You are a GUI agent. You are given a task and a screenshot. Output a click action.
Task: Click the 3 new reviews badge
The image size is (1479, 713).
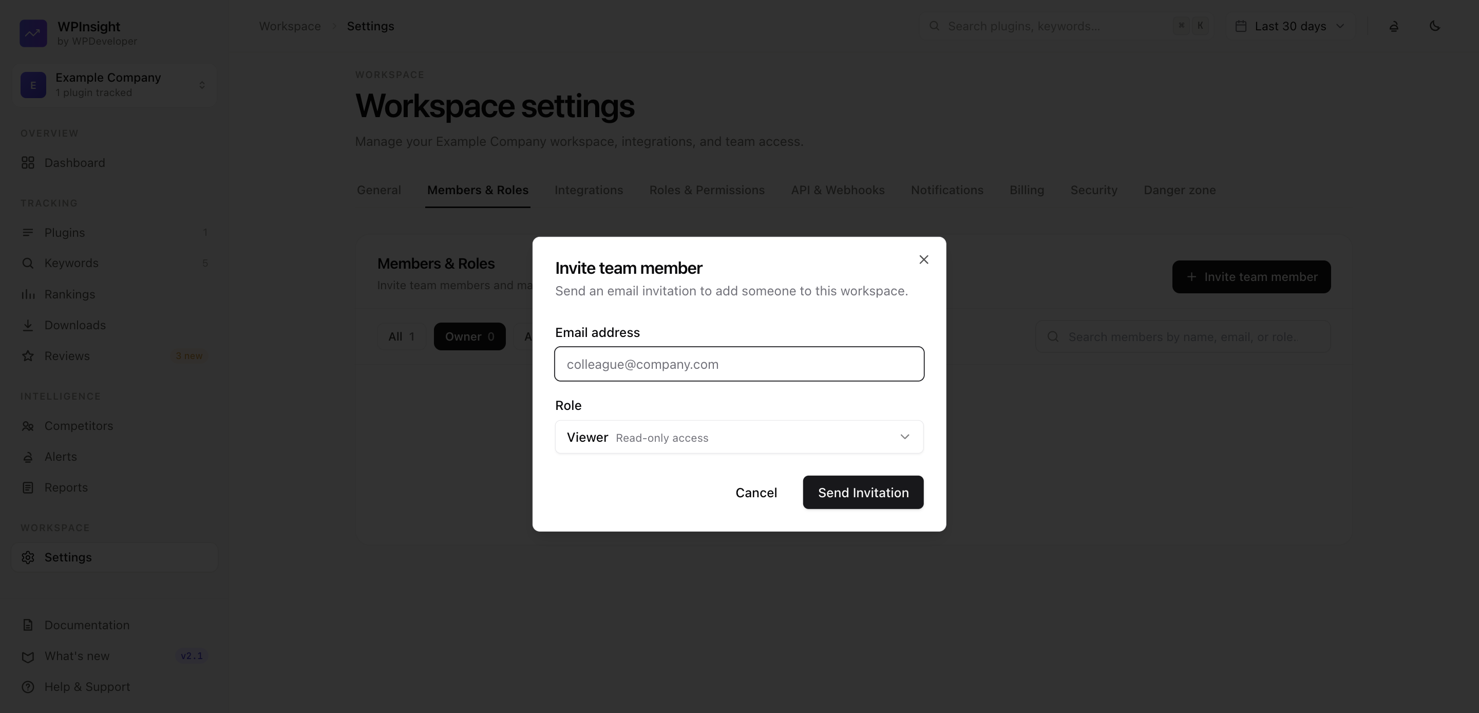click(x=189, y=355)
